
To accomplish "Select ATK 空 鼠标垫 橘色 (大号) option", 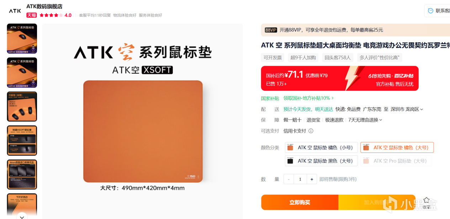I will click(x=397, y=148).
